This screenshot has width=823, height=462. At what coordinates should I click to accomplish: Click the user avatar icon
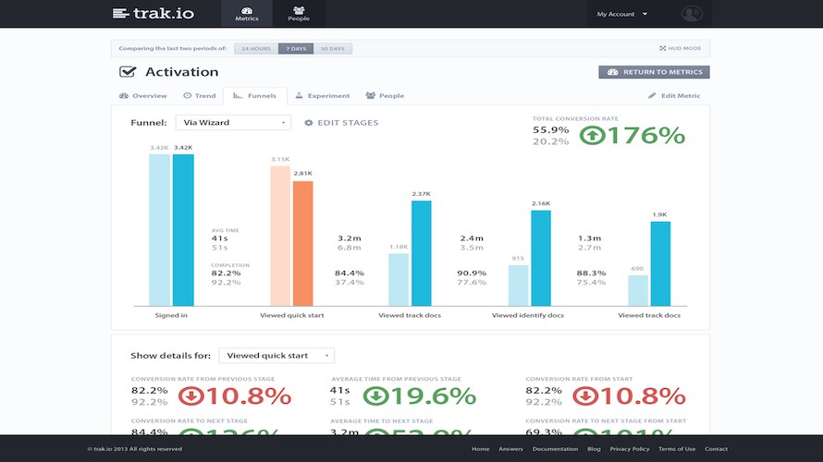point(692,14)
